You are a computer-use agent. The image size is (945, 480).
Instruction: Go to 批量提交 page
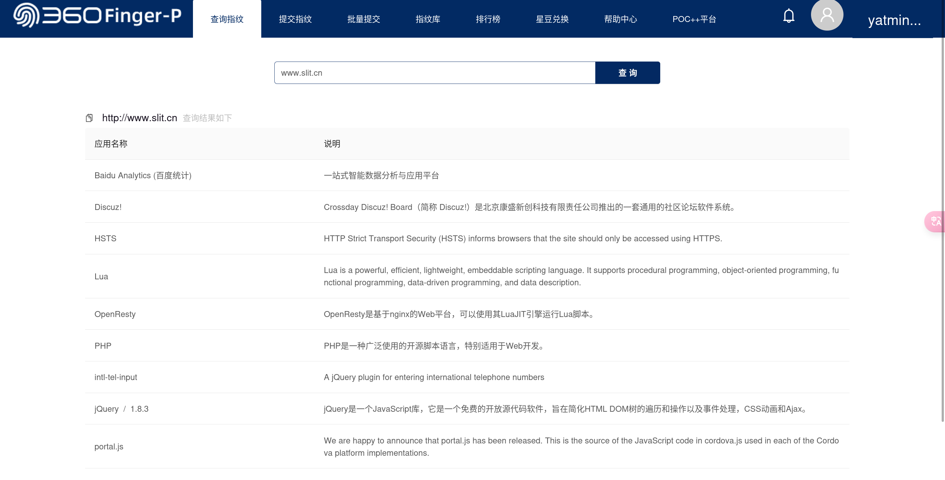click(x=364, y=19)
